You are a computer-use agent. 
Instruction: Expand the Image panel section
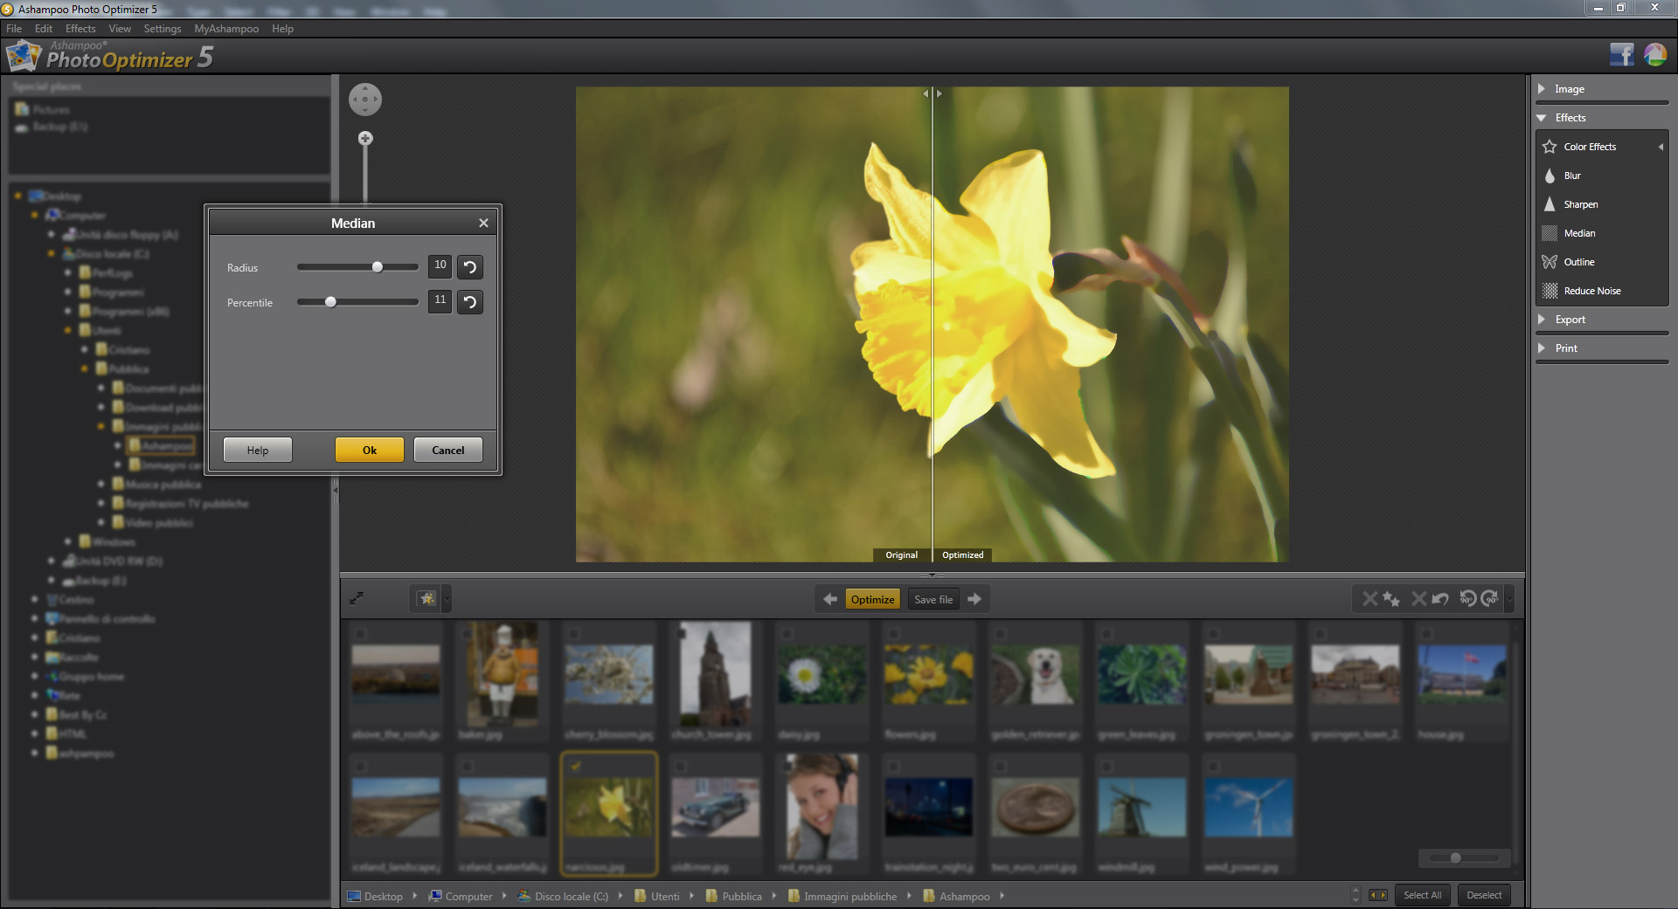1569,89
